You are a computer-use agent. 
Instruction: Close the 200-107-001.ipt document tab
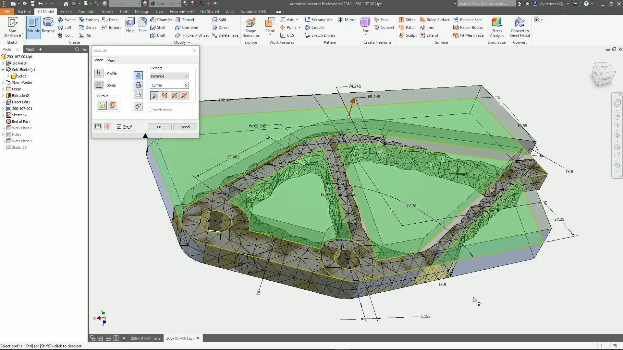point(198,338)
